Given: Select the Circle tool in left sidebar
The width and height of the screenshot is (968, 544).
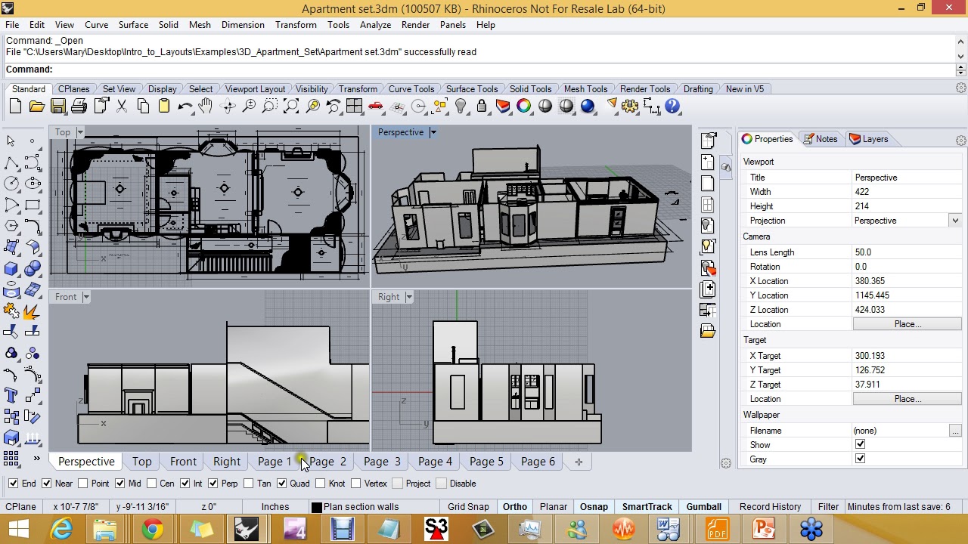Looking at the screenshot, I should coord(11,184).
